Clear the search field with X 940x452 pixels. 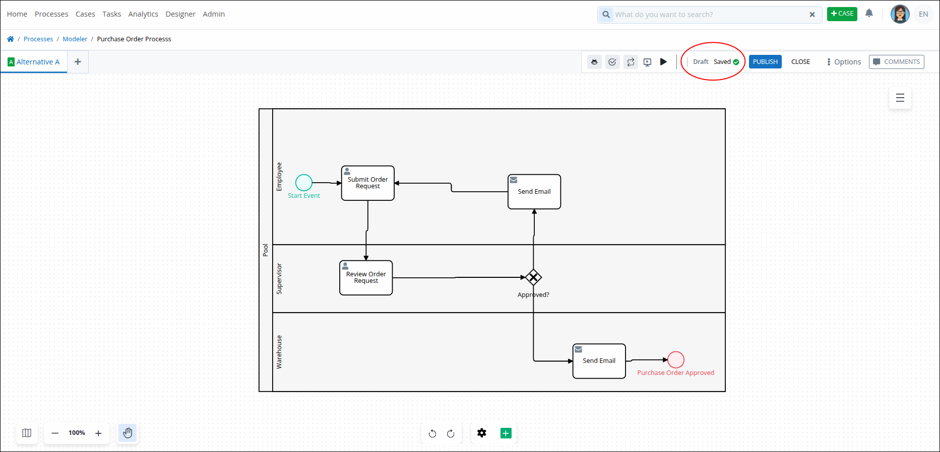click(812, 15)
